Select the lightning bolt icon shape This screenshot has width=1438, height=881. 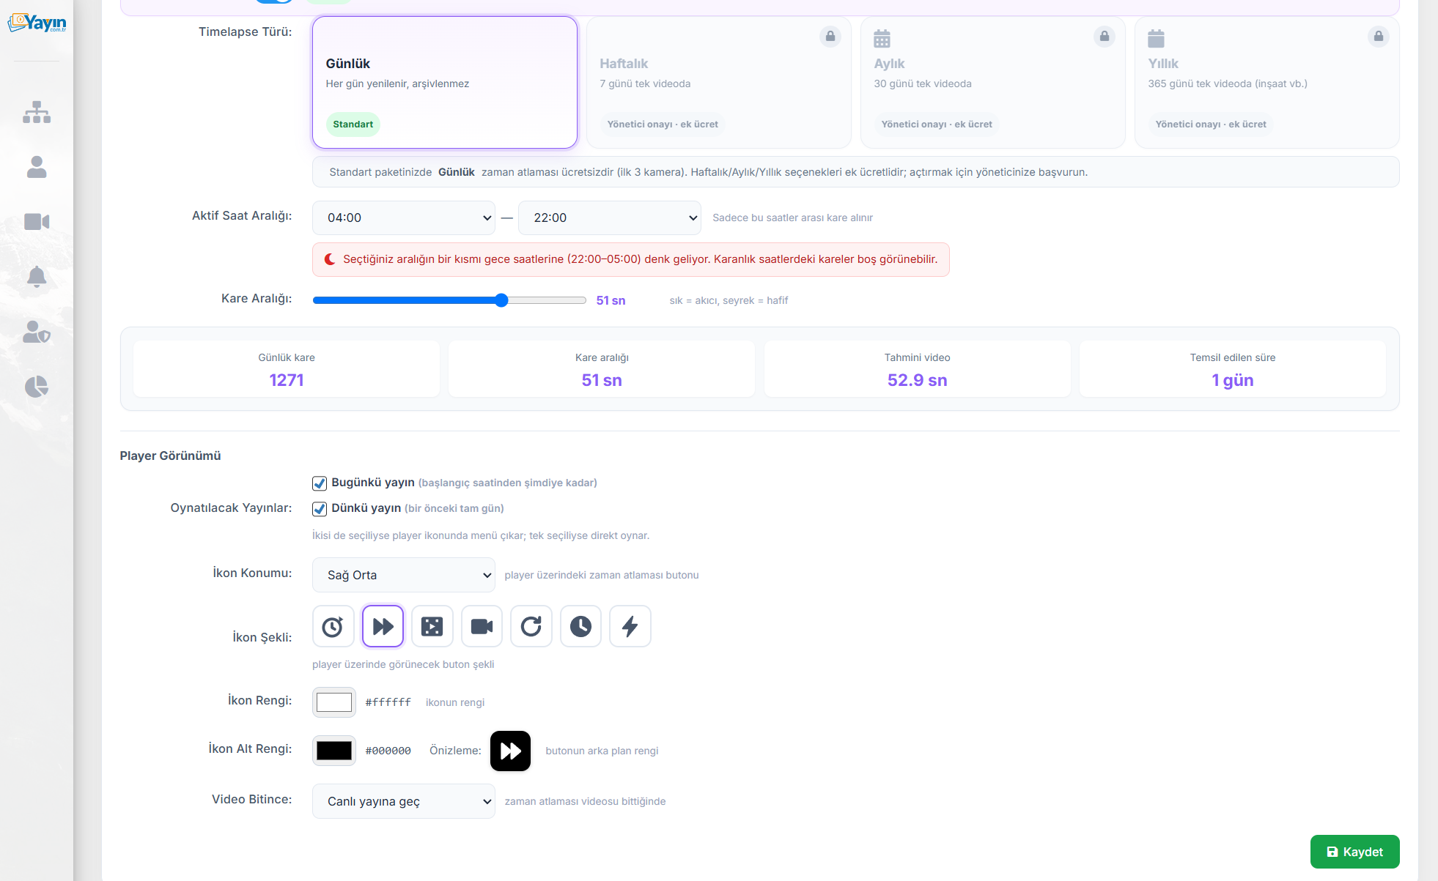point(630,626)
